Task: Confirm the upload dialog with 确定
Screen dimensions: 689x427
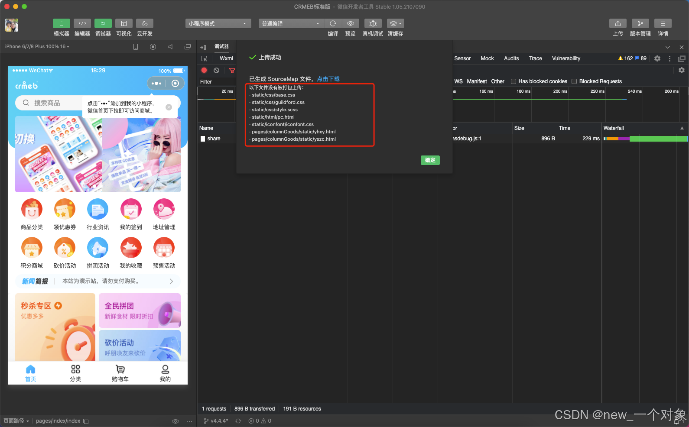Action: [x=430, y=160]
